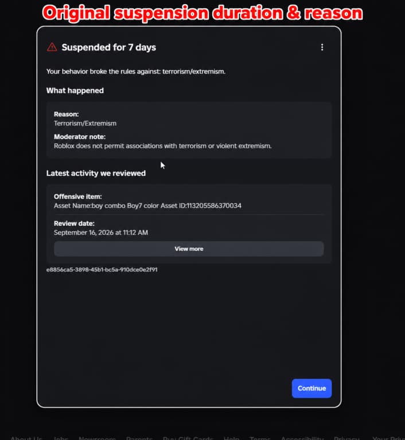Screen dimensions: 405x440
Task: Open the Parents footer link
Action: [139, 438]
